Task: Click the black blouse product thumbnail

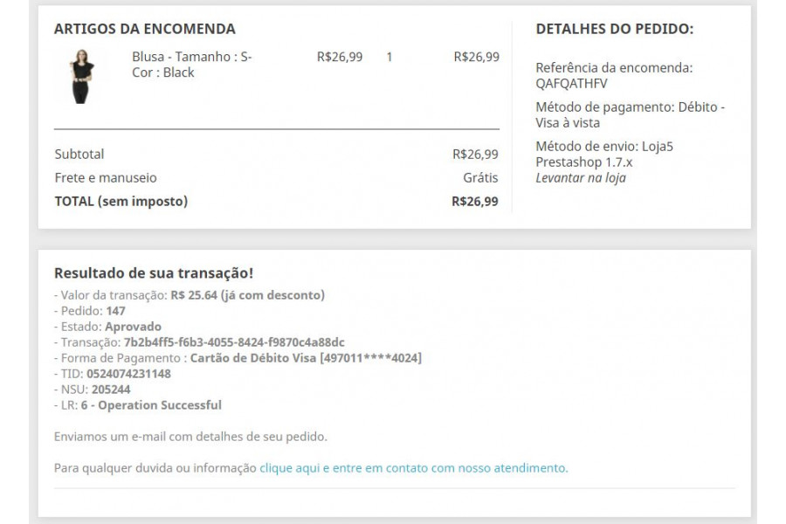Action: pyautogui.click(x=82, y=77)
